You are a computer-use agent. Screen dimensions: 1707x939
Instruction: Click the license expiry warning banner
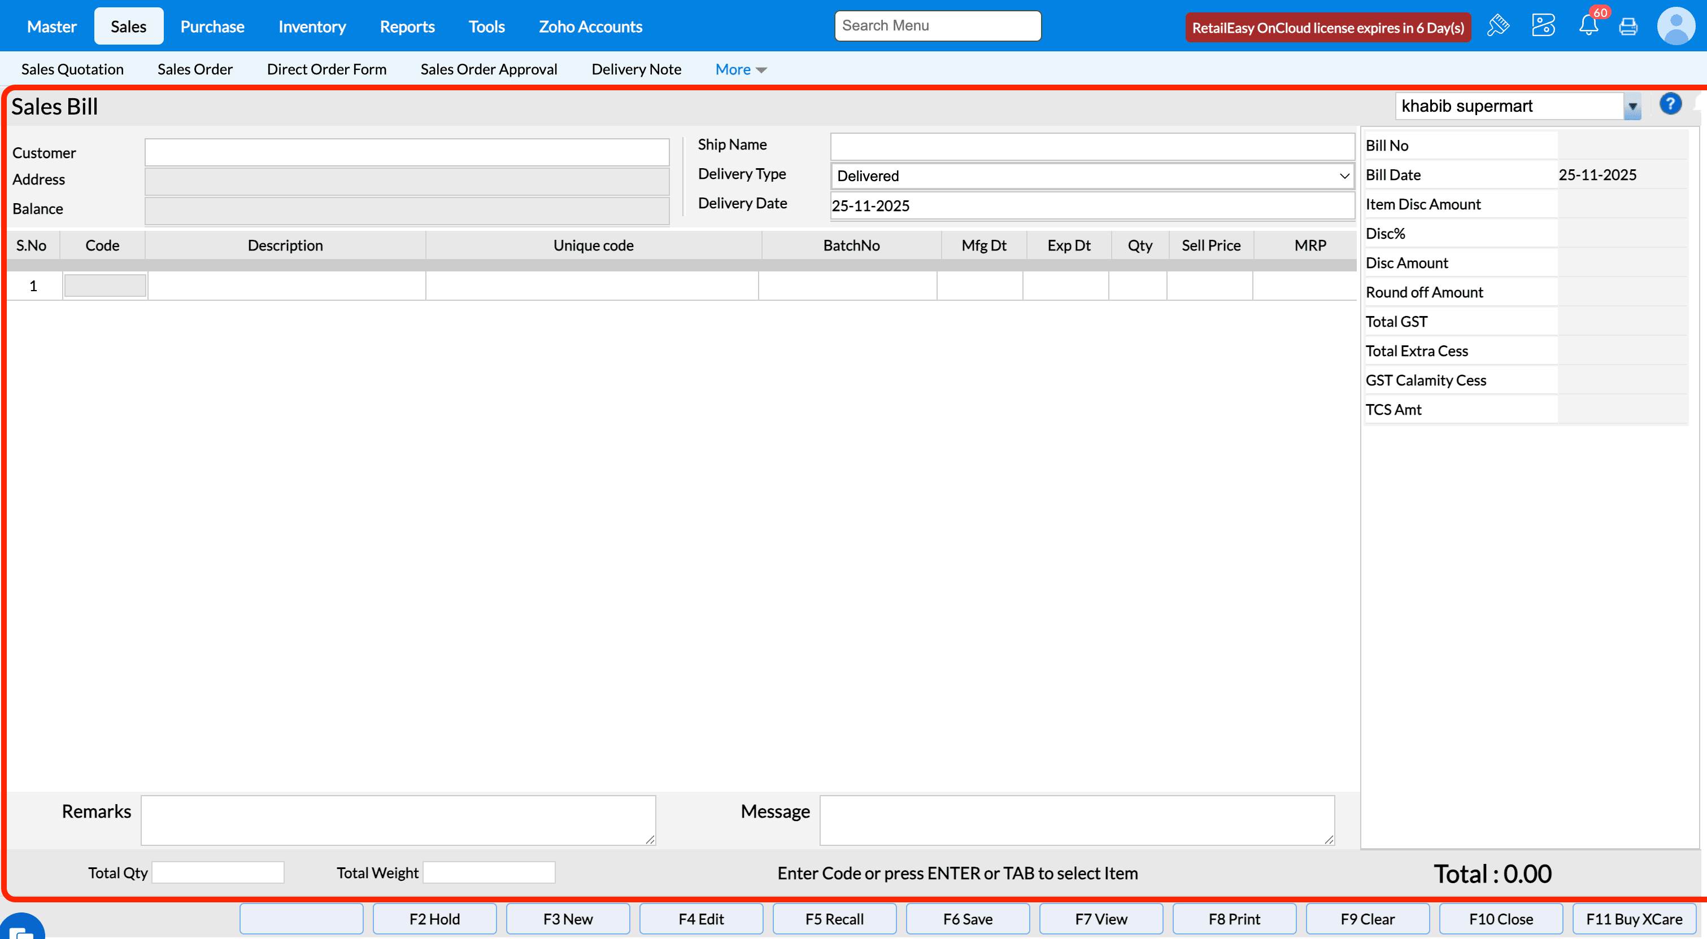click(1327, 28)
